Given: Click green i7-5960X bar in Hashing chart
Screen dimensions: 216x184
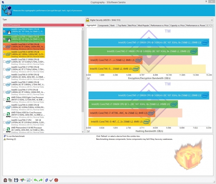Looking at the screenshot, I should tap(133, 104).
